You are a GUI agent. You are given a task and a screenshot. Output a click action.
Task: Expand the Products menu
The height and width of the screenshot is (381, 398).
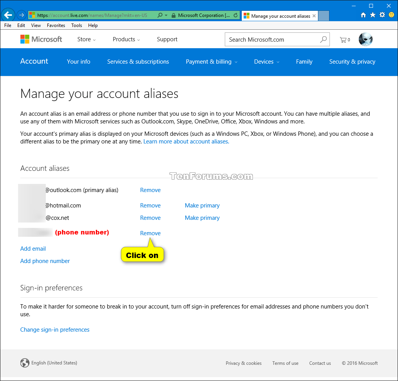click(x=126, y=39)
